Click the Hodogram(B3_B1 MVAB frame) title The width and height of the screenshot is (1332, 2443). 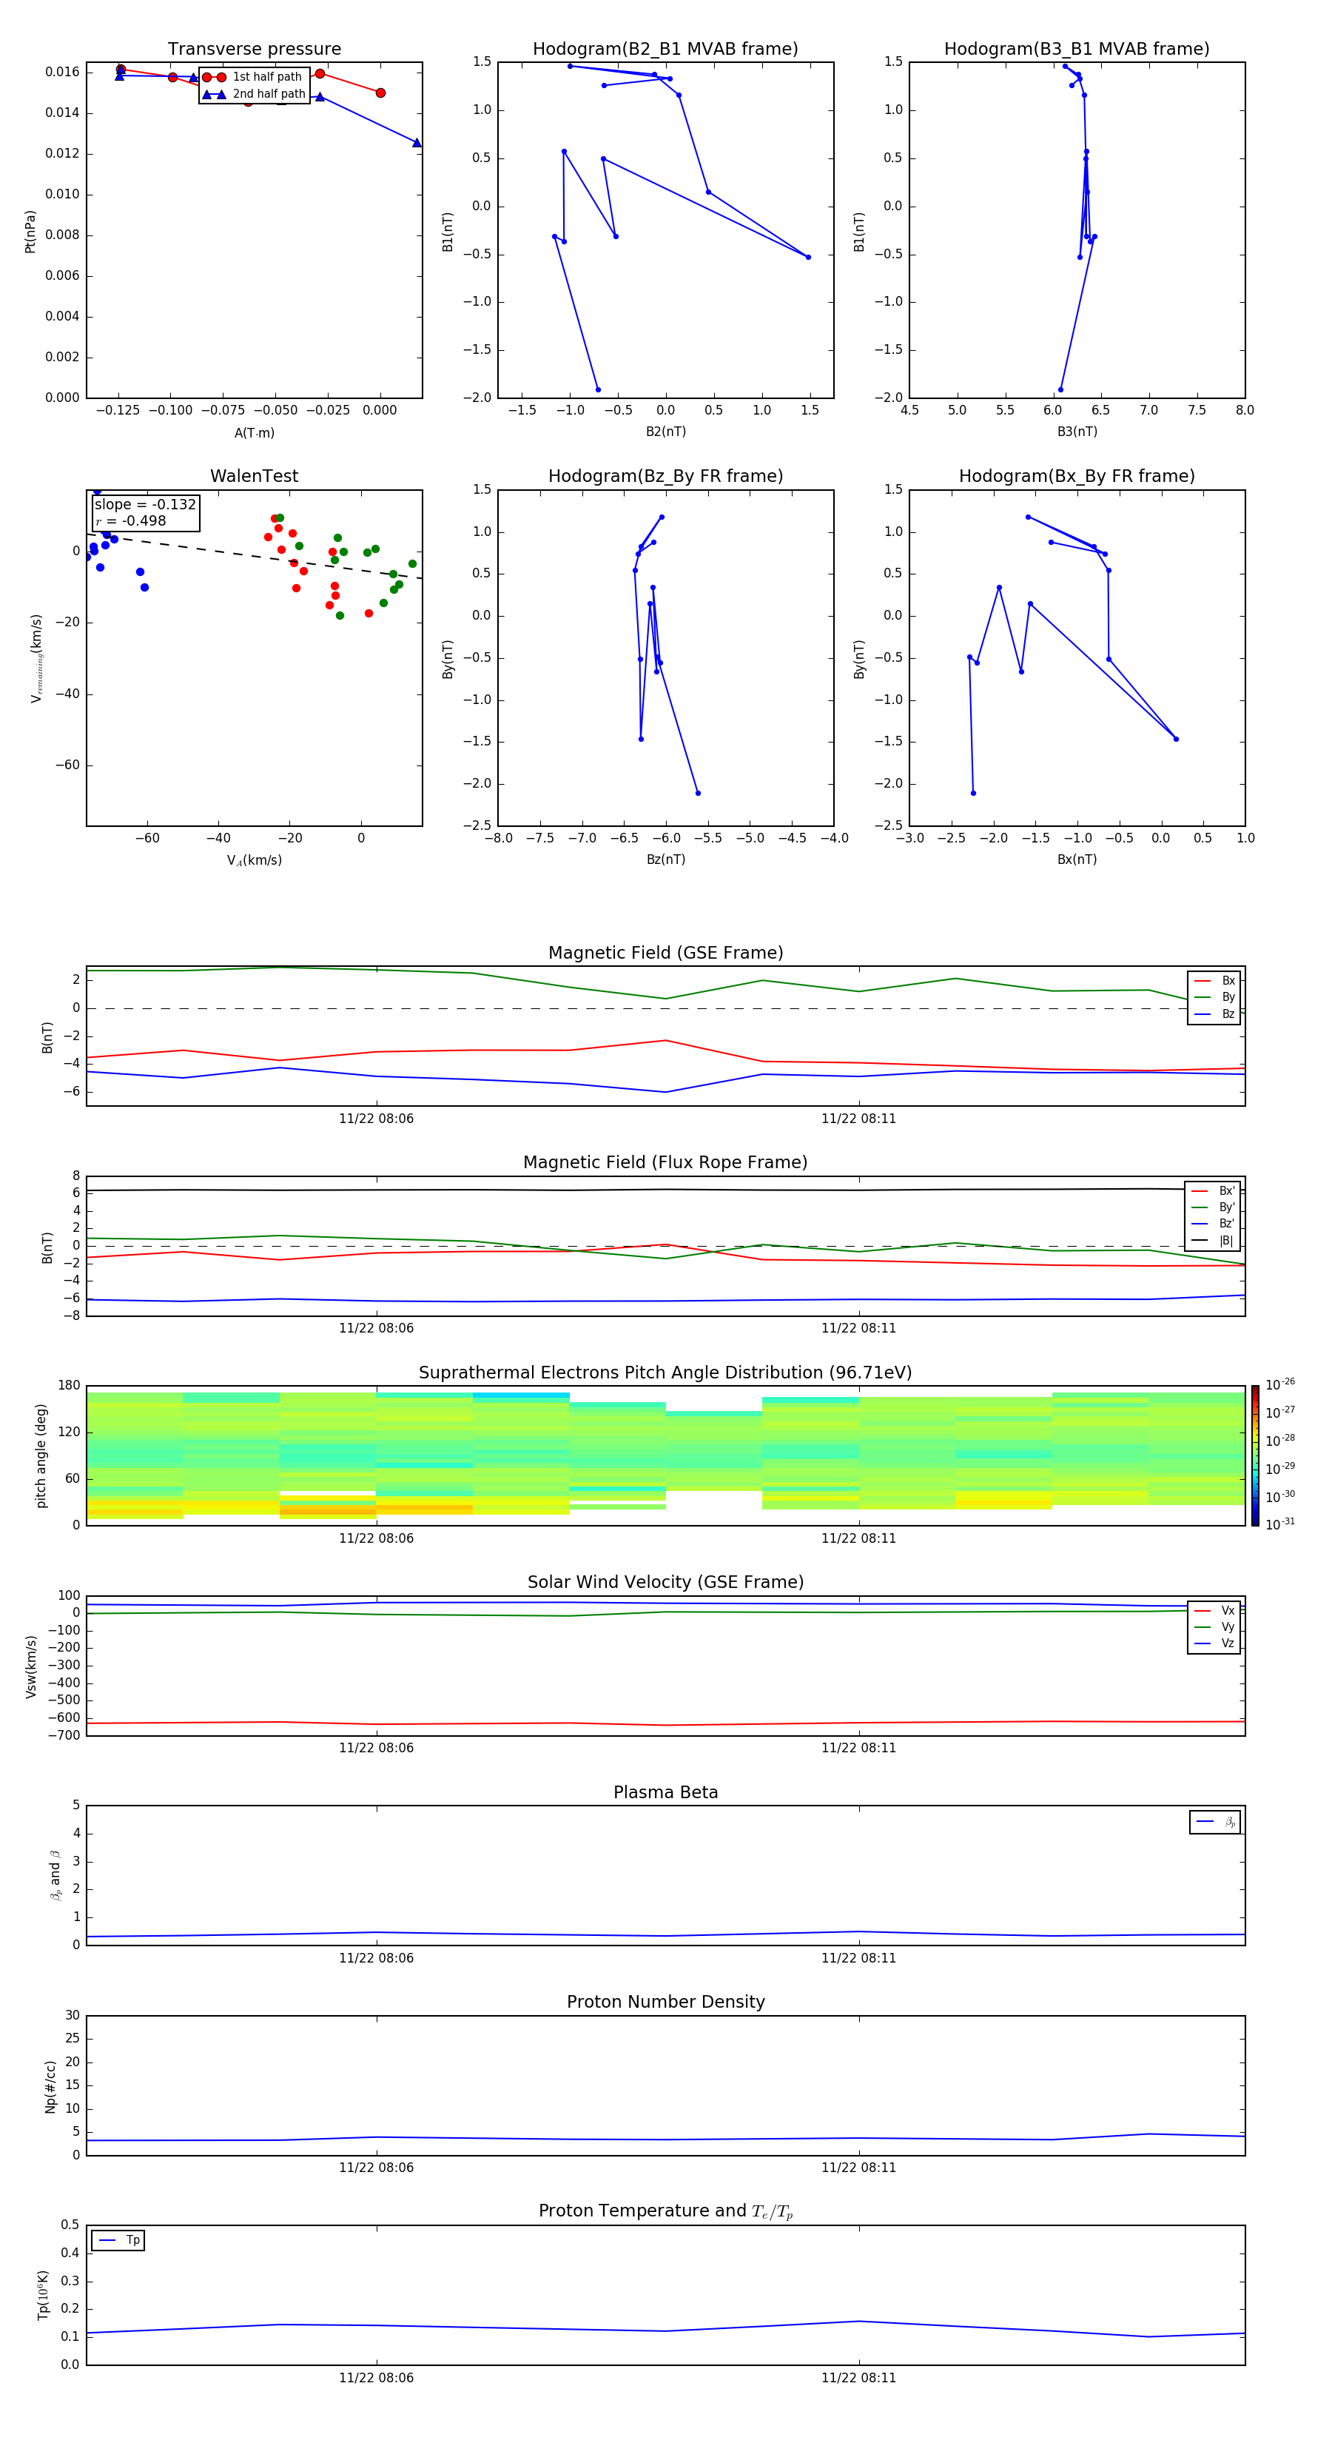coord(1077,50)
